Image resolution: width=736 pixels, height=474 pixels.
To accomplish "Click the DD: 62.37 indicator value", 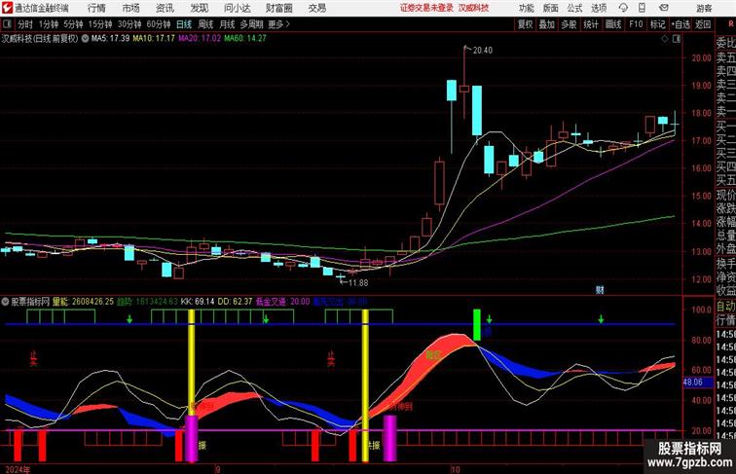I will pos(236,302).
